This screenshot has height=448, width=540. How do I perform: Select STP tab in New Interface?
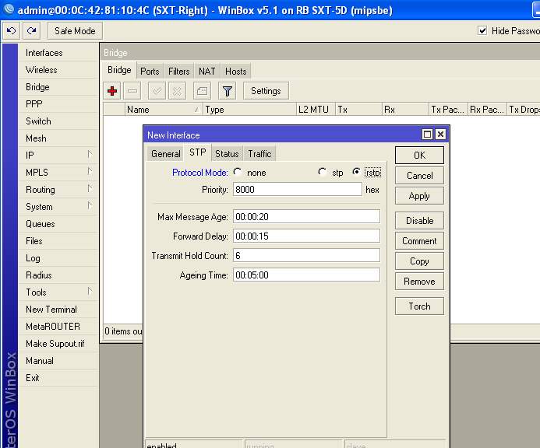tap(198, 152)
